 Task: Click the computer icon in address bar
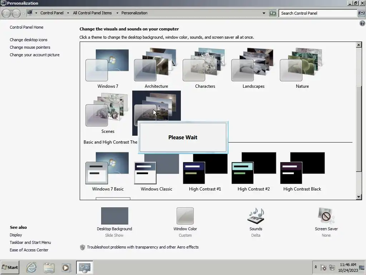[x=30, y=13]
